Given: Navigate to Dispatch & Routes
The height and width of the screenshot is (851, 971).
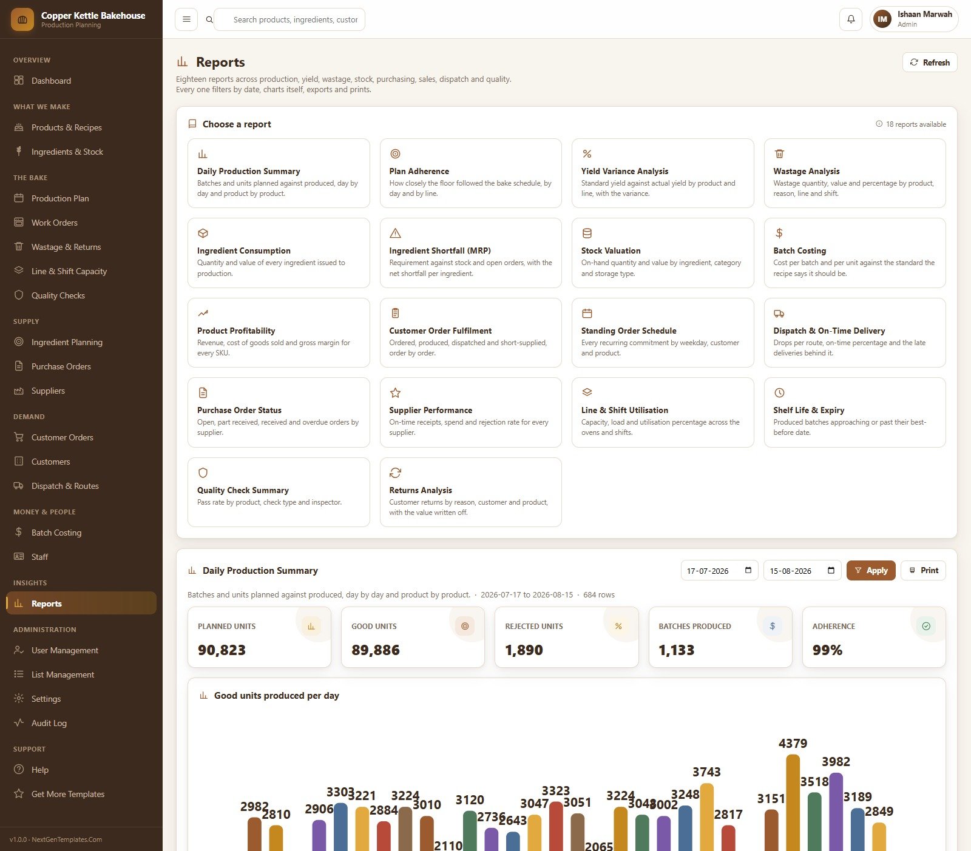Looking at the screenshot, I should (x=81, y=486).
